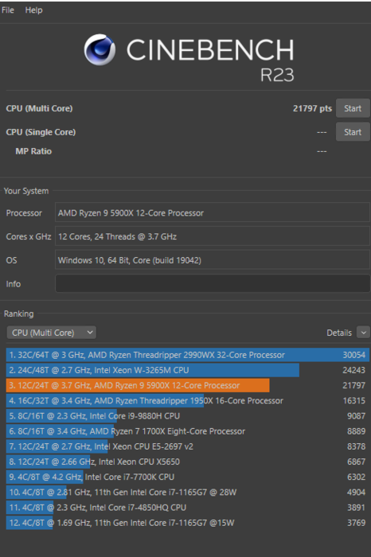
Task: Click the 9087 score value
Action: coord(356,416)
